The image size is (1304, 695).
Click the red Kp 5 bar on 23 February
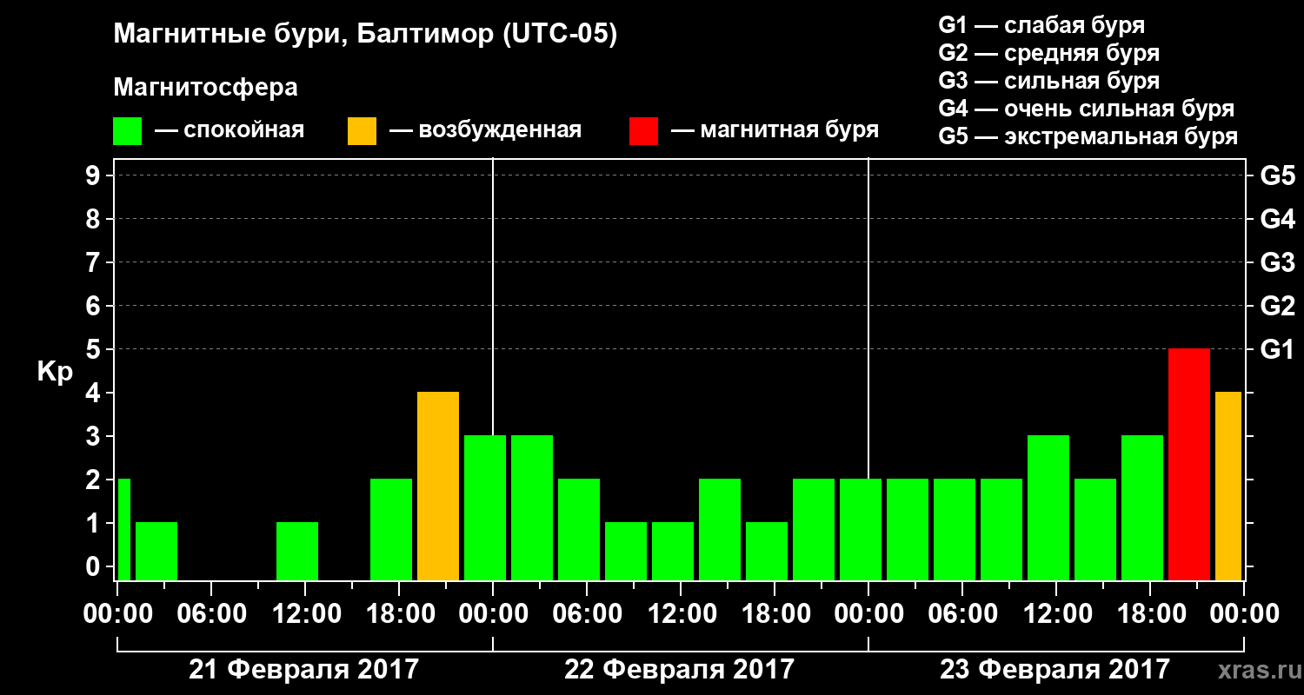click(x=1189, y=464)
